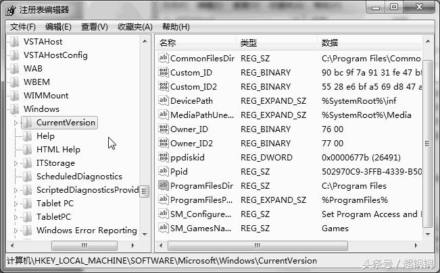Sort by the 名称 column header
This screenshot has height=273, width=440.
[x=195, y=43]
